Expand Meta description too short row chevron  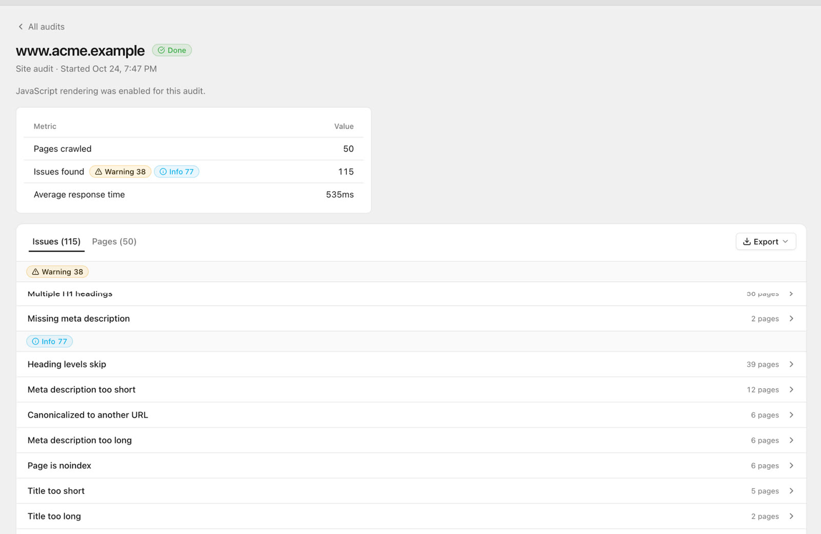point(791,390)
